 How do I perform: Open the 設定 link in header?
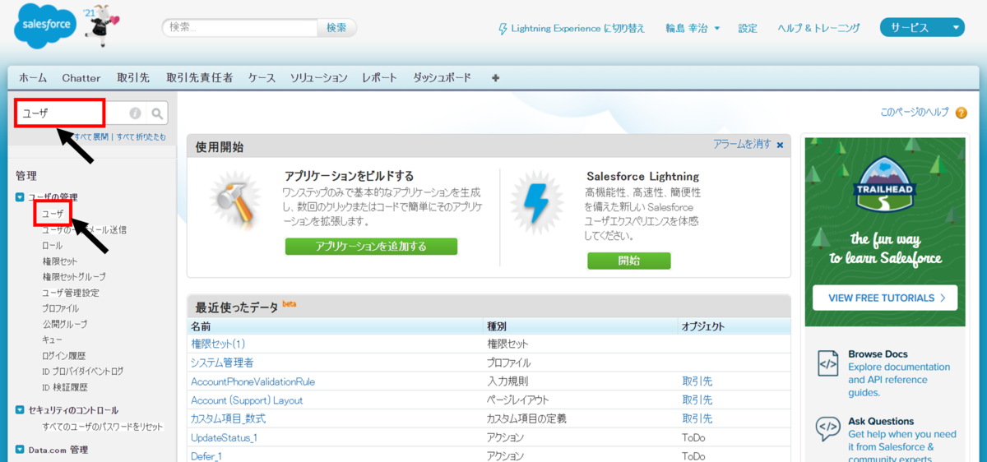click(x=748, y=28)
